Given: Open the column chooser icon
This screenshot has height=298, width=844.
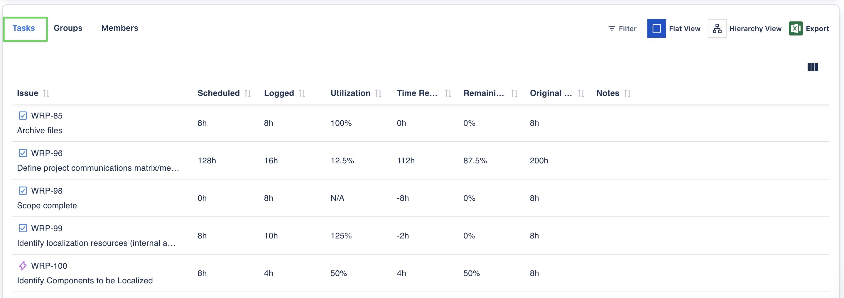Looking at the screenshot, I should click(x=813, y=67).
